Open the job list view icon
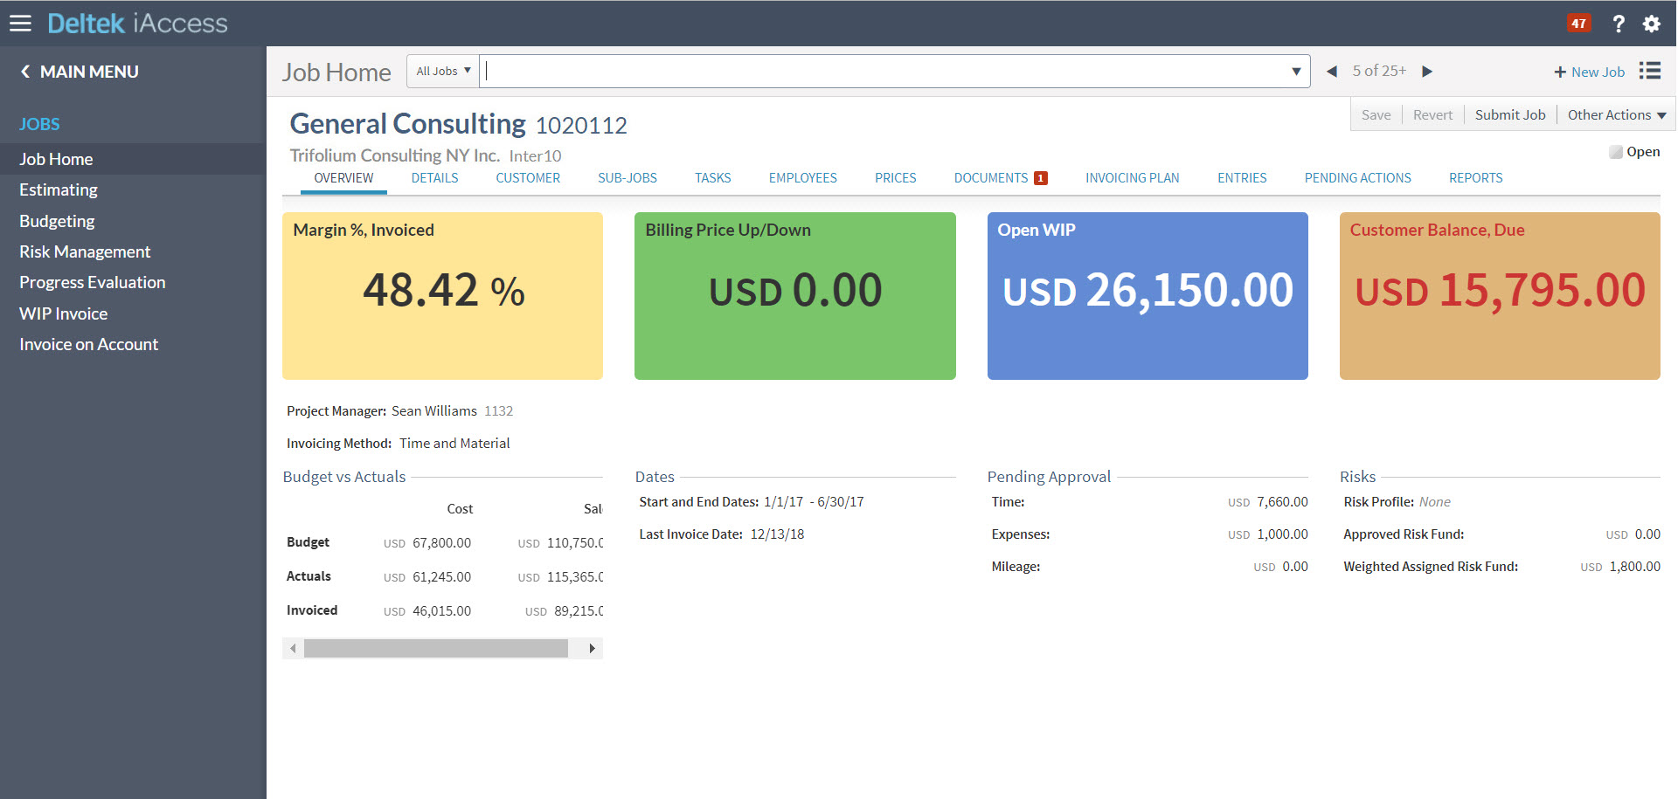1678x799 pixels. coord(1650,71)
